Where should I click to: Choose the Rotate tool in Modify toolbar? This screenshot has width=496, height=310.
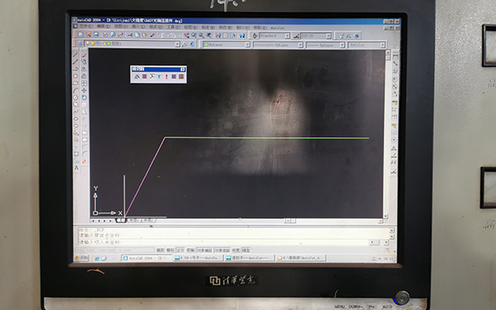(83, 98)
